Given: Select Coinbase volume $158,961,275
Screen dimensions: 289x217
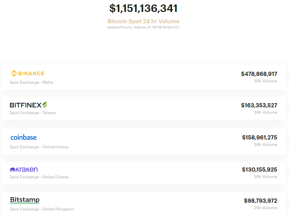Looking at the screenshot, I should (x=259, y=137).
